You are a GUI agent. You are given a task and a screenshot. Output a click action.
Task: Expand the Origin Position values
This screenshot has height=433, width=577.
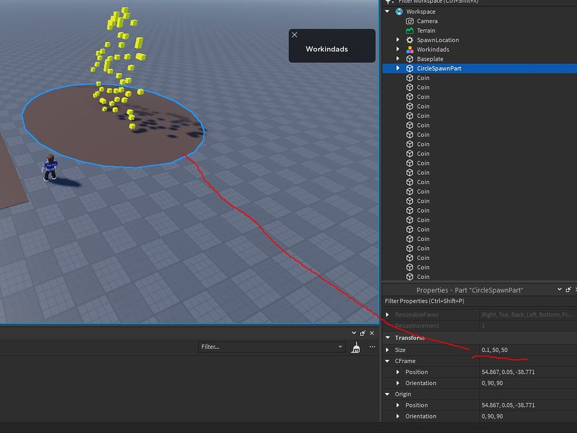(x=397, y=405)
